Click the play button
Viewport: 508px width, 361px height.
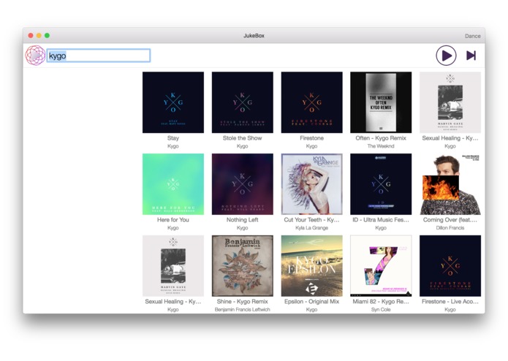(x=446, y=56)
